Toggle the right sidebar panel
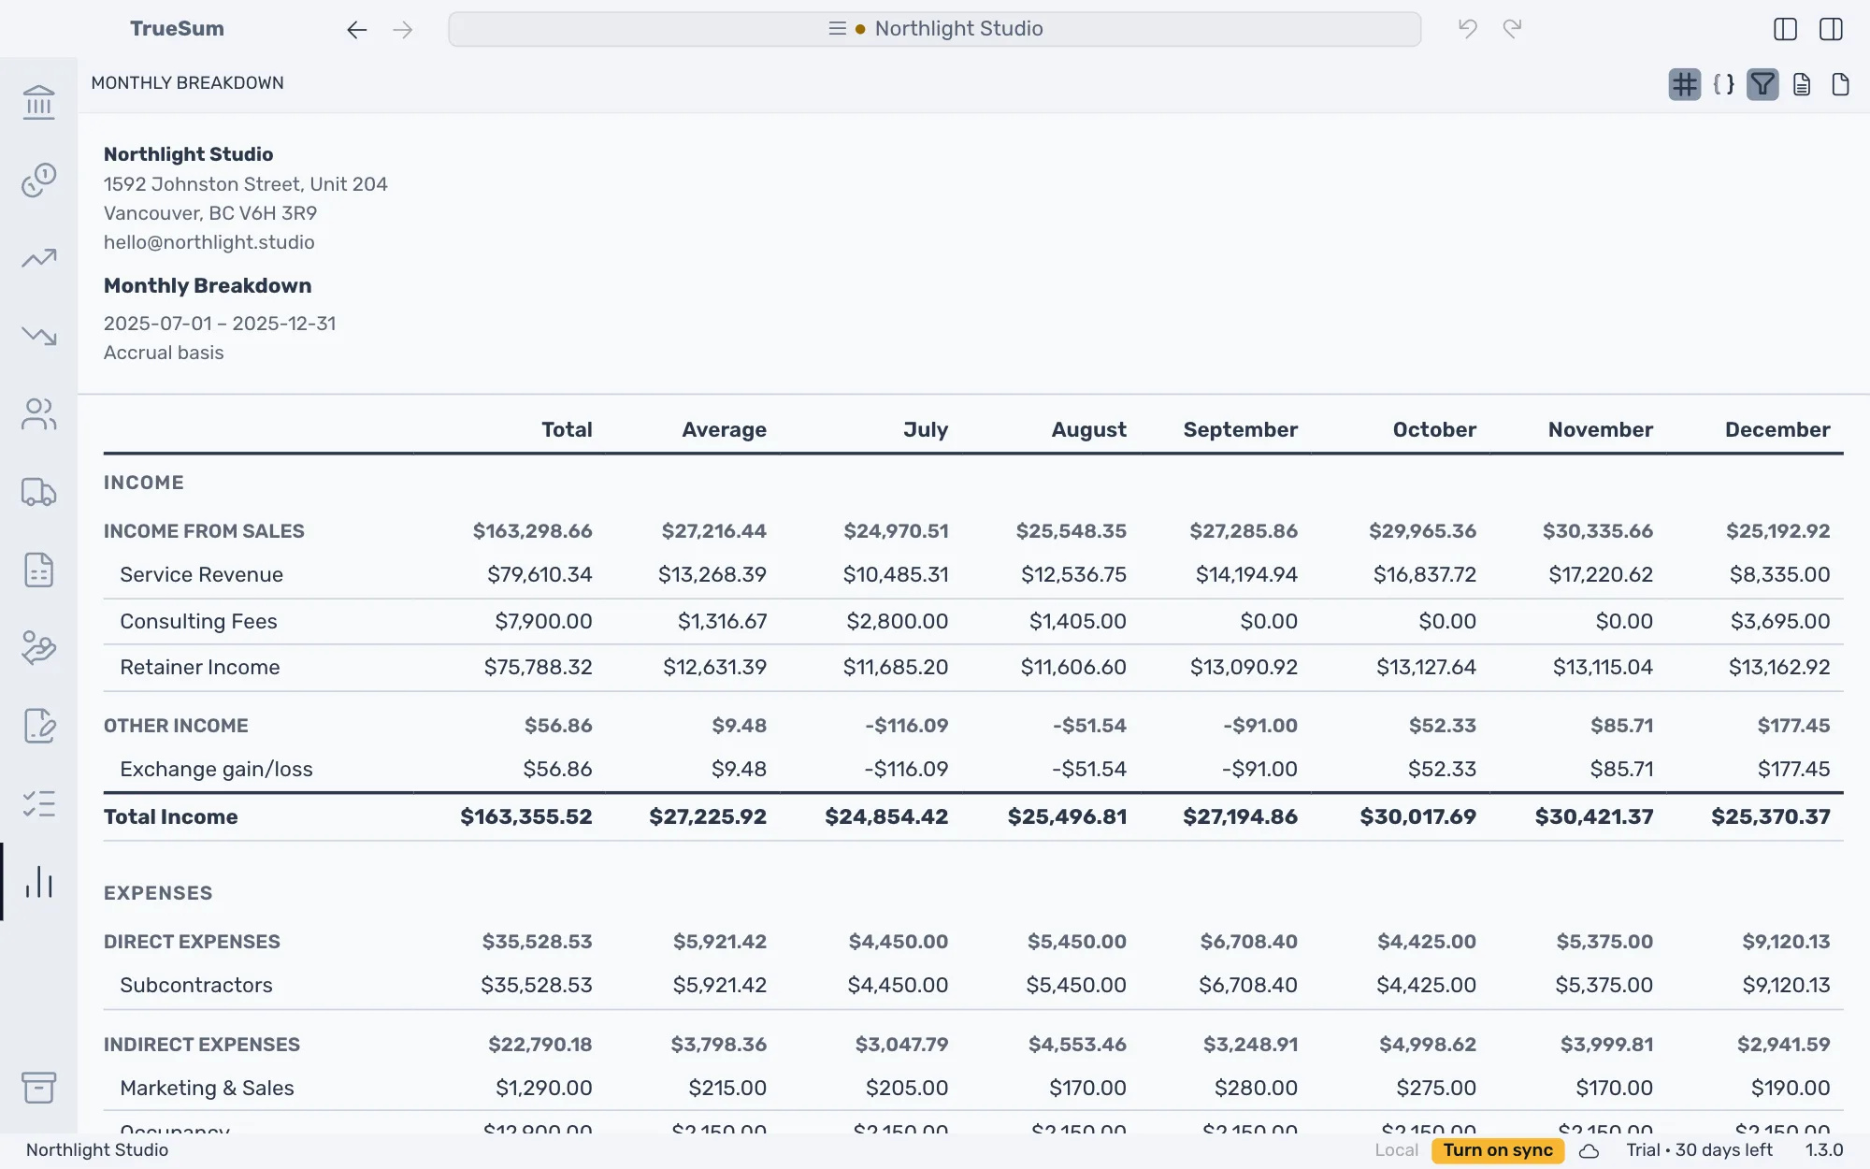 coord(1831,29)
